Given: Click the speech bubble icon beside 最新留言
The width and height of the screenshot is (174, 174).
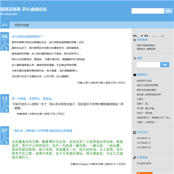Looking at the screenshot, I should (x=135, y=75).
